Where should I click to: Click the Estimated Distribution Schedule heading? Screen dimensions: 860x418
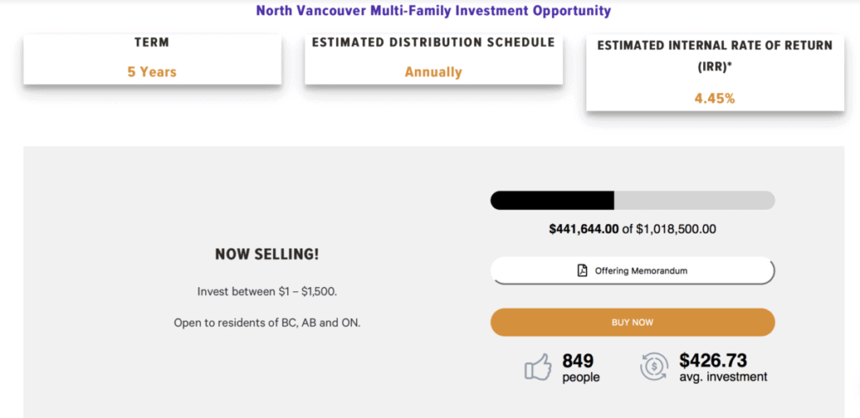pyautogui.click(x=433, y=42)
